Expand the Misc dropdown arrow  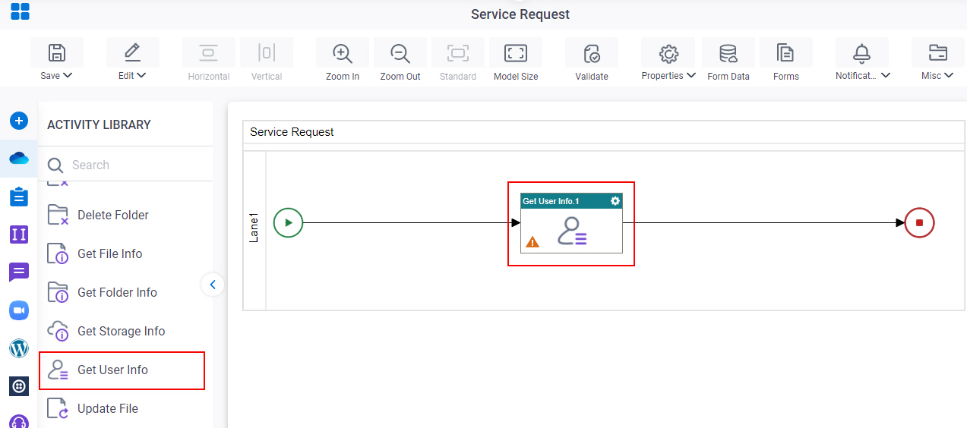[x=950, y=75]
